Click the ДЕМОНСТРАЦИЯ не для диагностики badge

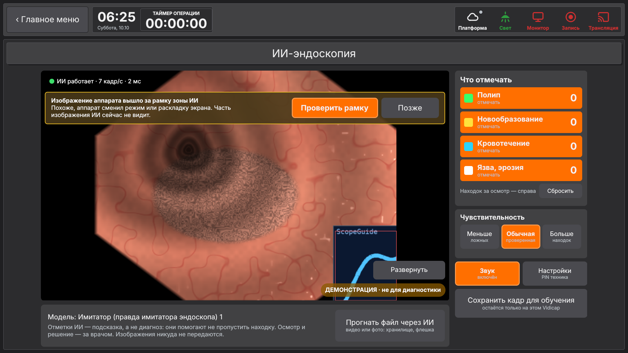(x=383, y=290)
